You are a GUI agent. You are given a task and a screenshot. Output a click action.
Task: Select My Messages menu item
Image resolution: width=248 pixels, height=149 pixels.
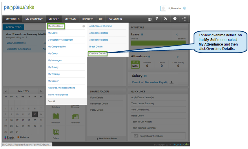54,61
